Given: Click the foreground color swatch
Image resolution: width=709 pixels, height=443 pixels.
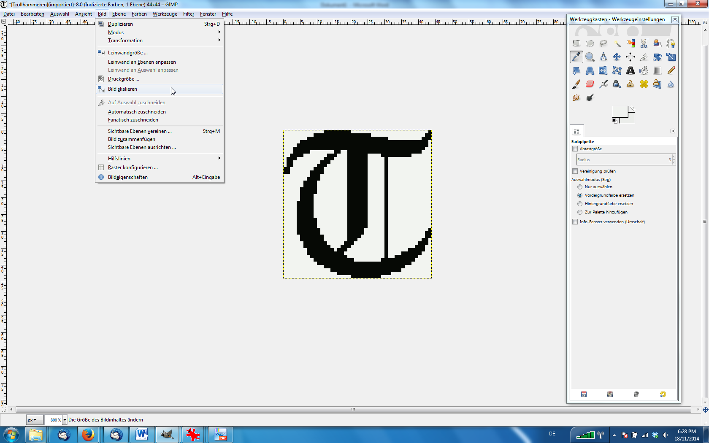Looking at the screenshot, I should (x=619, y=112).
